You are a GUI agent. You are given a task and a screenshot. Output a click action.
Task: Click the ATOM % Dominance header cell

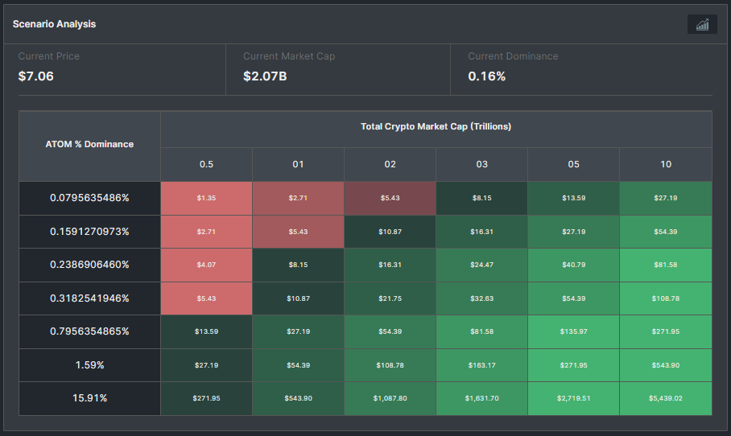point(89,145)
